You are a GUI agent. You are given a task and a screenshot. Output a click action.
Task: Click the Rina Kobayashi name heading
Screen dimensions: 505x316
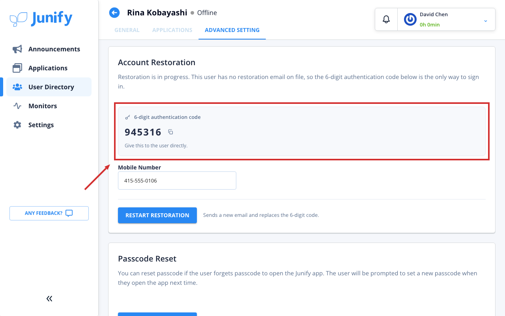tap(157, 13)
